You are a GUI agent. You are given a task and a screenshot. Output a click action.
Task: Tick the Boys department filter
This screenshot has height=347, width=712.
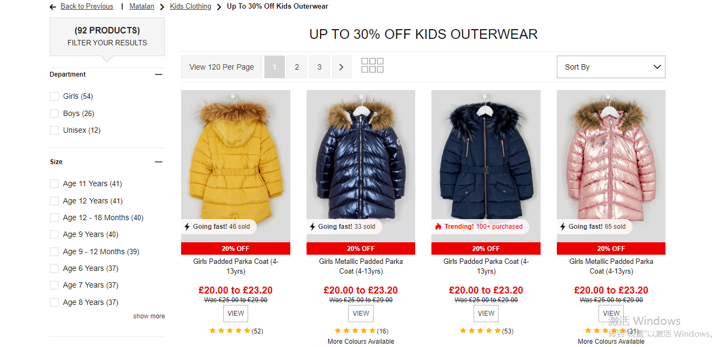coord(54,113)
